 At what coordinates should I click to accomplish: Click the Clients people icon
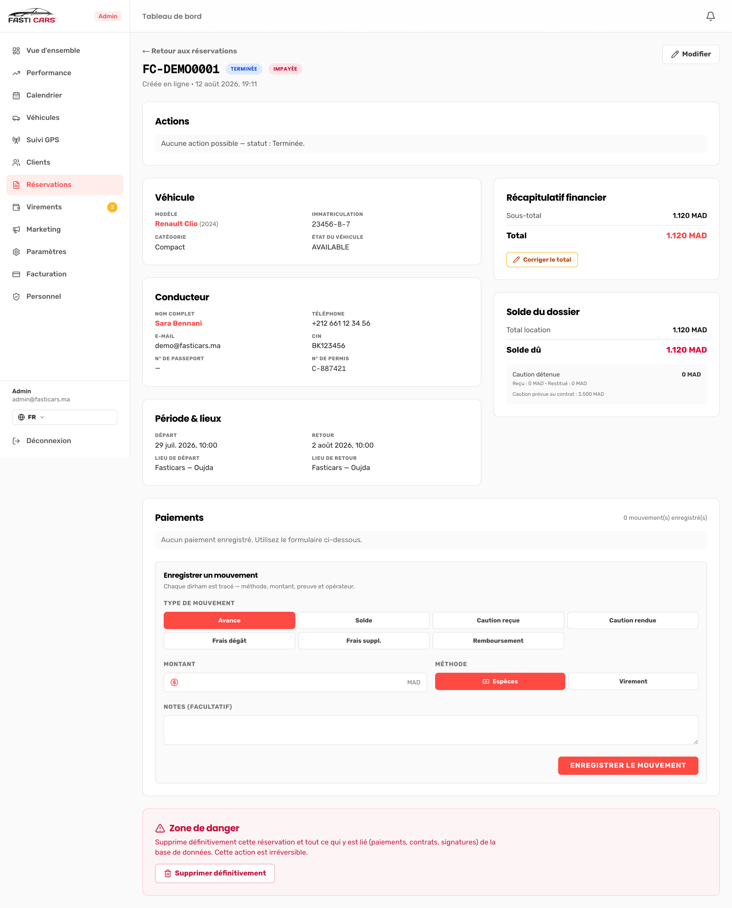click(x=17, y=162)
